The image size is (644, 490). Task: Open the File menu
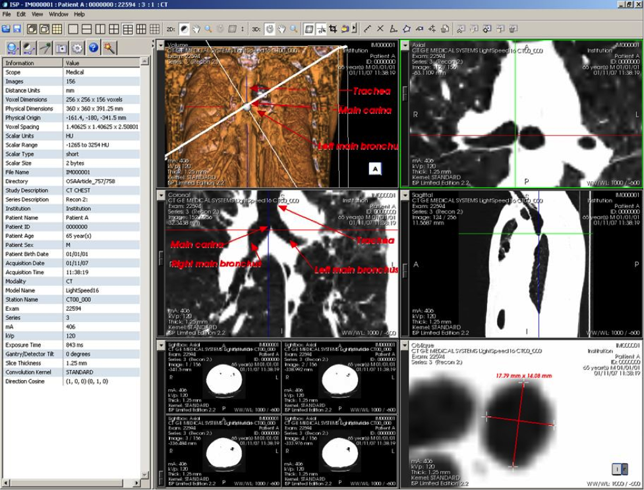pos(6,14)
